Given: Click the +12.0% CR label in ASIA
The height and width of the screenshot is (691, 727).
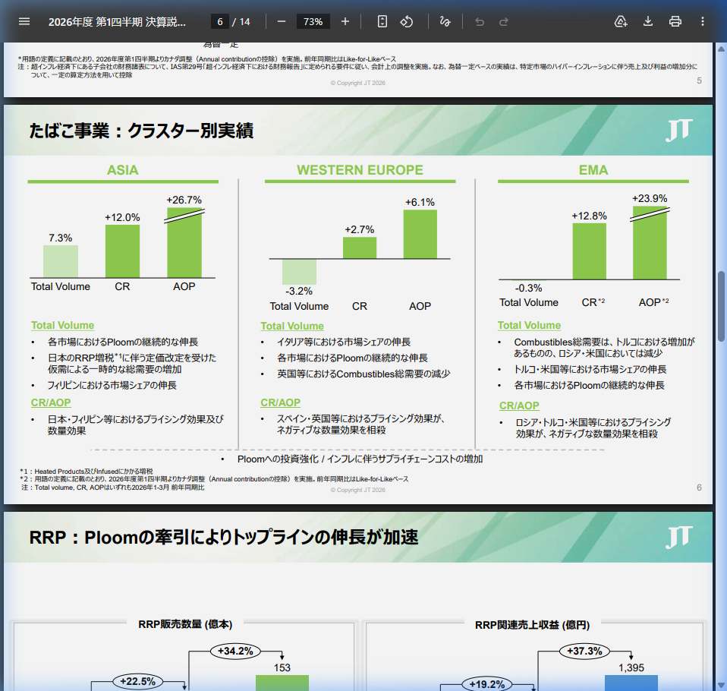Looking at the screenshot, I should pyautogui.click(x=122, y=217).
